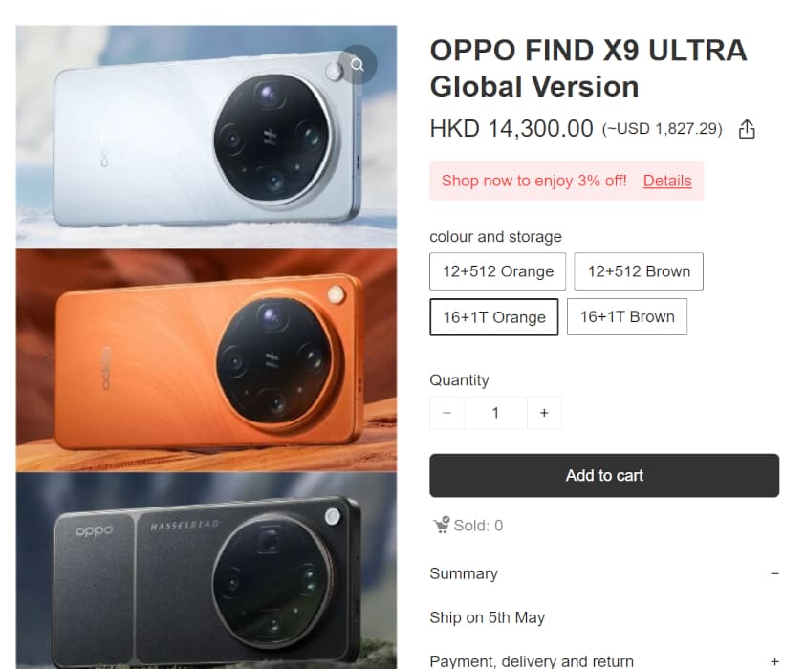Click the sold cart icon
Viewport: 805px width, 669px height.
pyautogui.click(x=441, y=525)
